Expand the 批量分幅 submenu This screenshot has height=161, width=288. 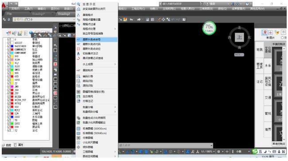click(97, 107)
